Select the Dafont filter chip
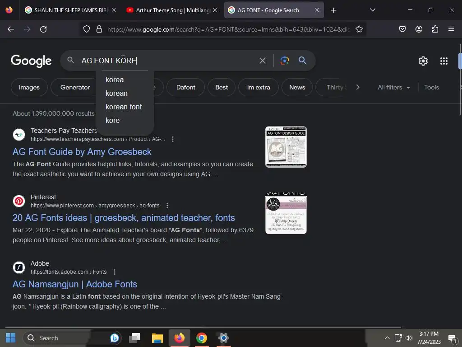This screenshot has height=347, width=462. tap(185, 87)
